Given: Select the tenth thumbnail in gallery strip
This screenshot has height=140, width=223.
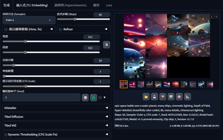Looking at the screenshot, I should click(x=201, y=85).
